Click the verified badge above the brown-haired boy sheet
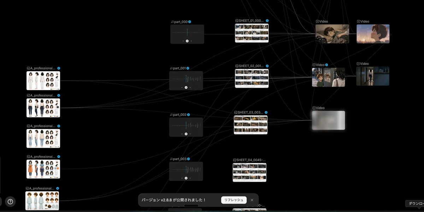This screenshot has width=424, height=212. tap(58, 189)
